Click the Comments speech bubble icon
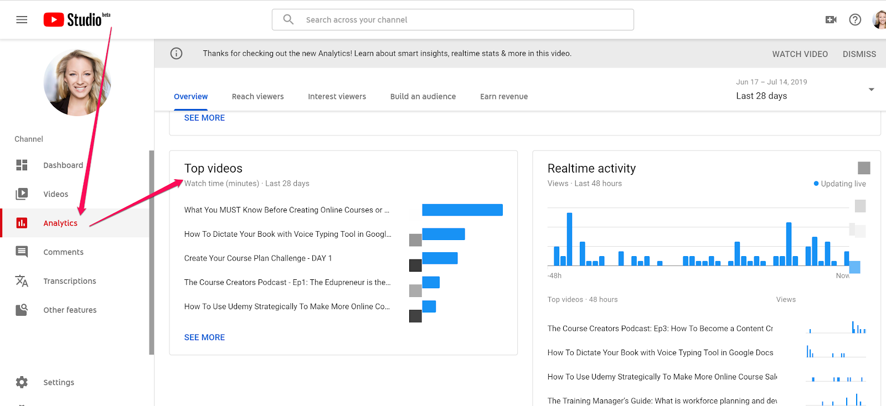Image resolution: width=886 pixels, height=406 pixels. (22, 252)
